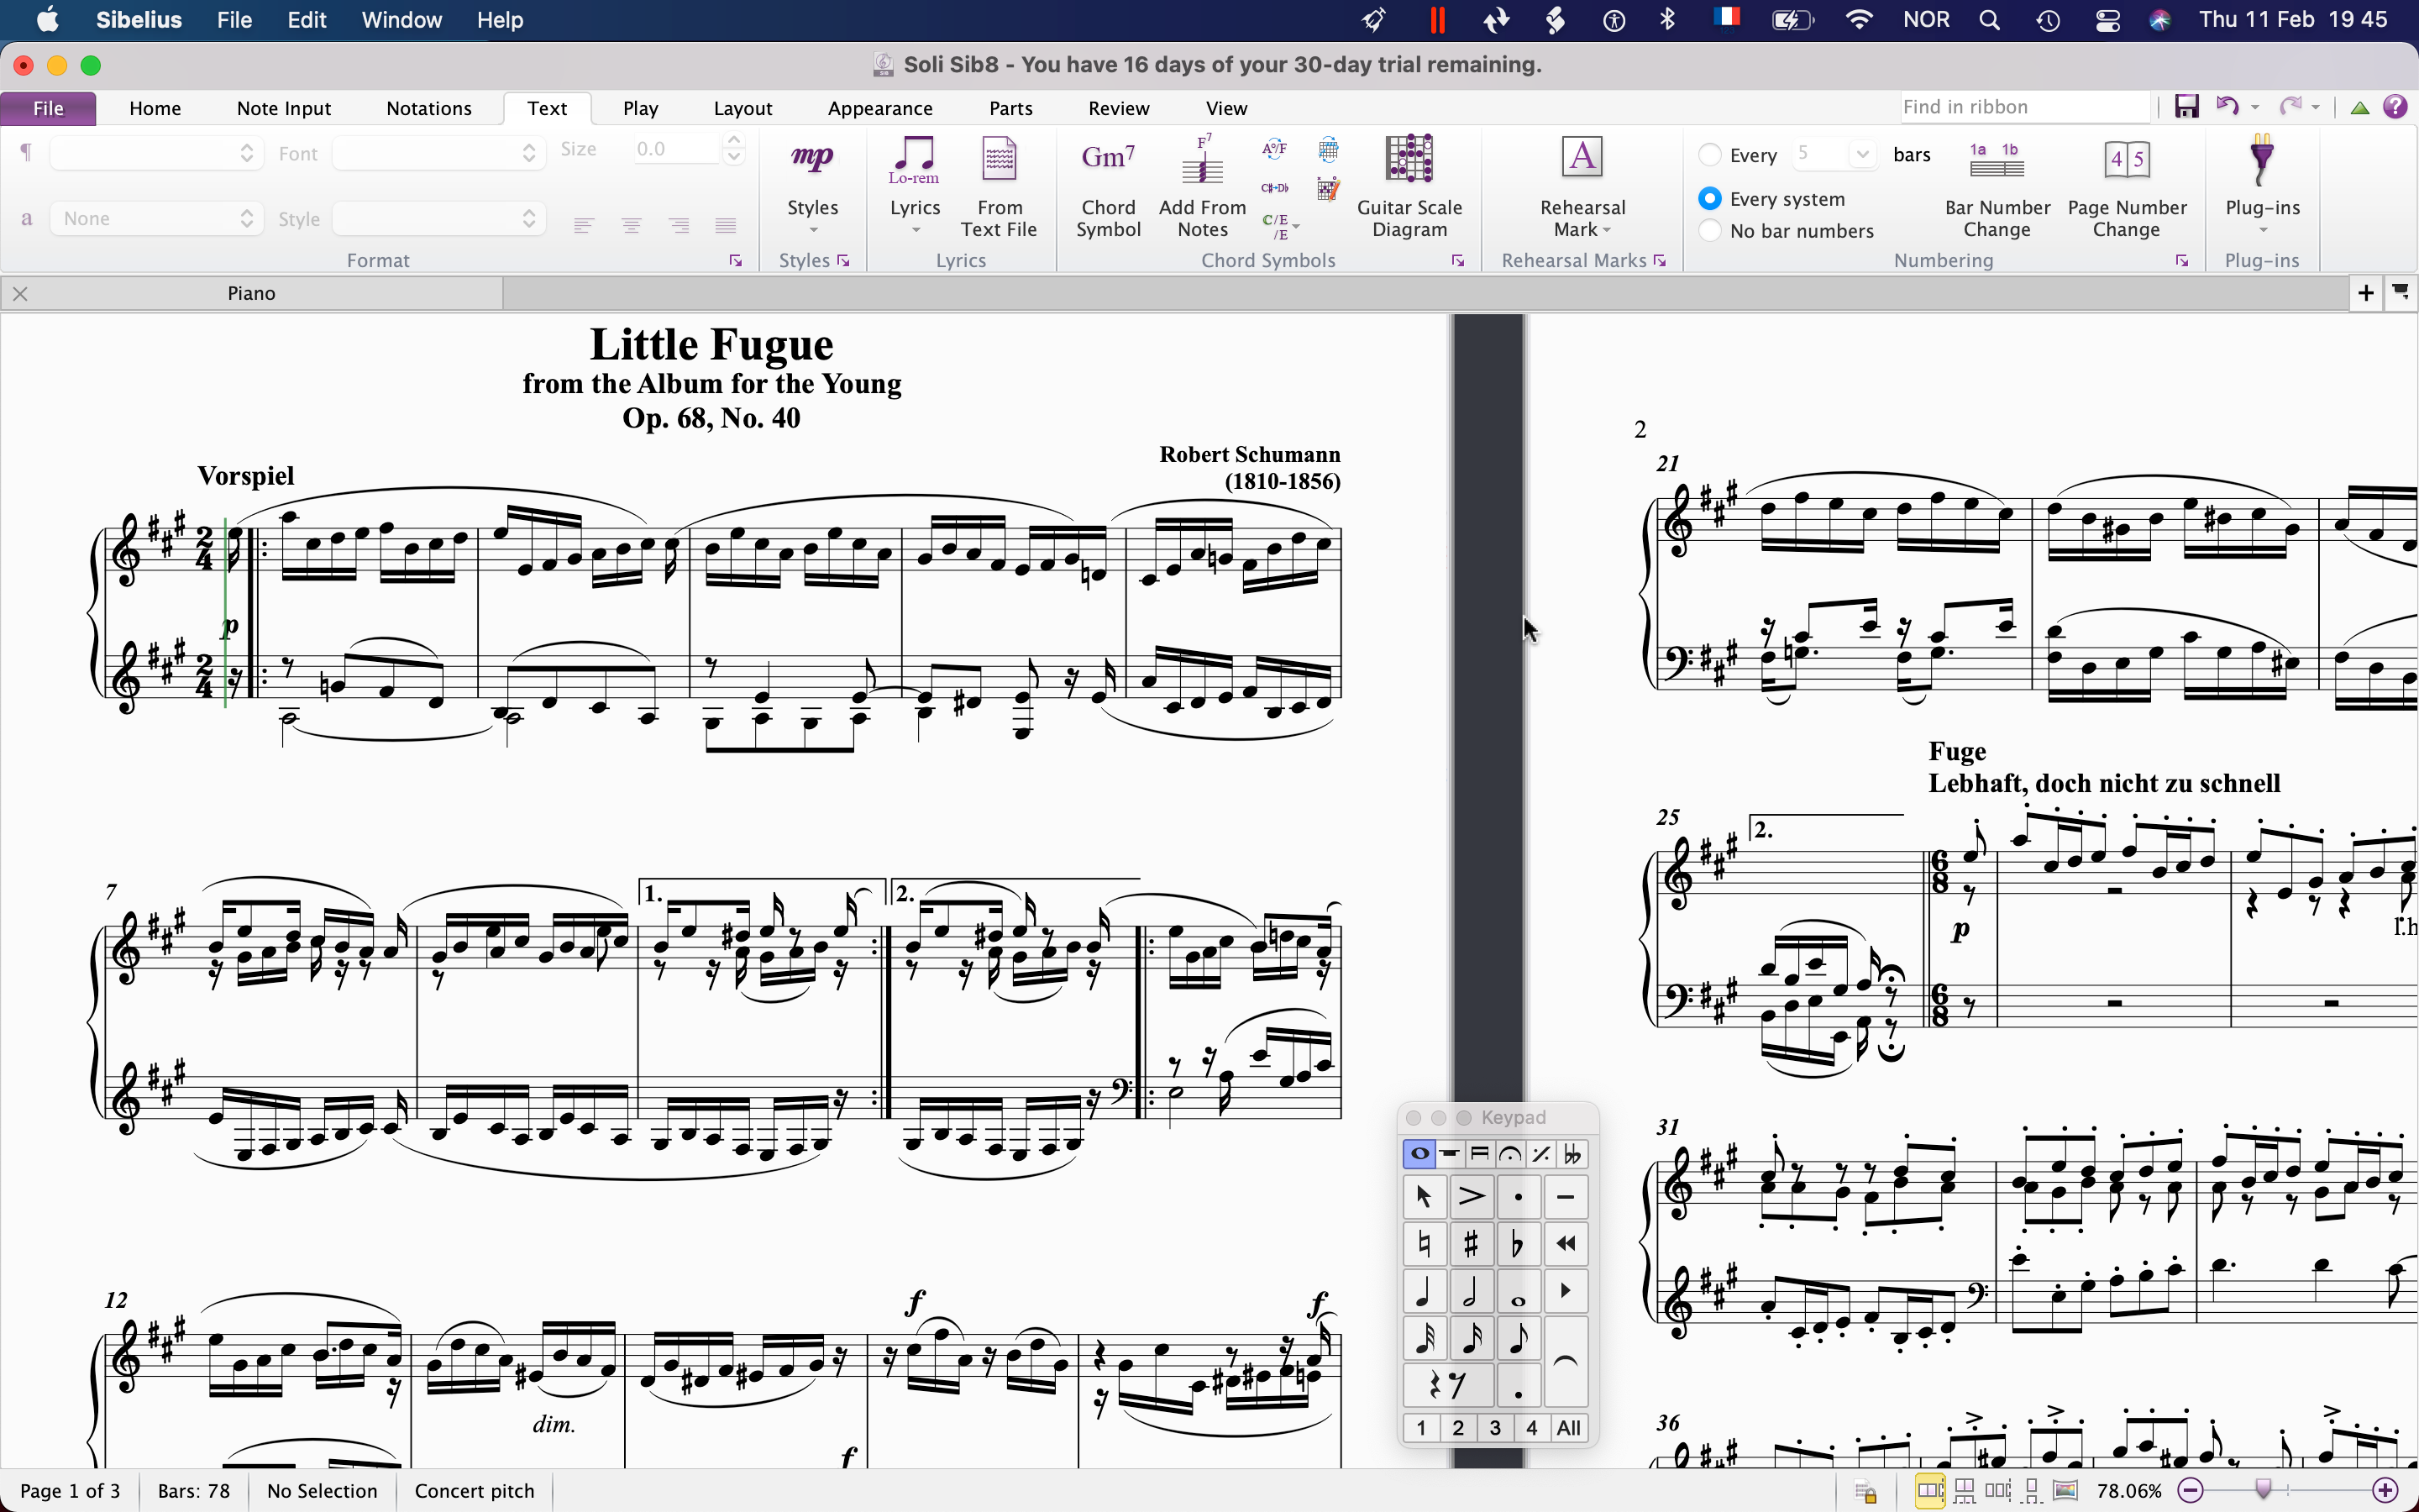Screen dimensions: 2419x1512
Task: Expand the Numbering group dialog launcher
Action: 2182,261
